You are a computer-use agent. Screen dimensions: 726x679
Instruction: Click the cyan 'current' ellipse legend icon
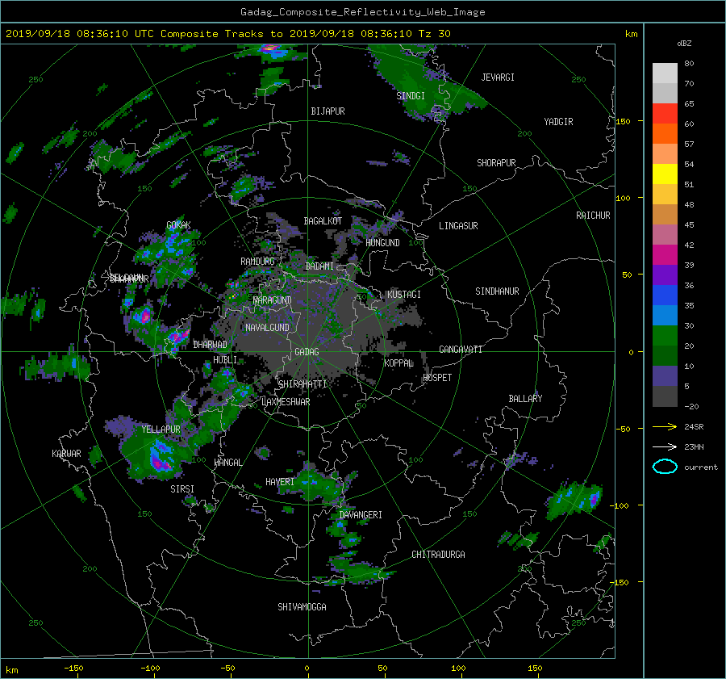point(665,467)
